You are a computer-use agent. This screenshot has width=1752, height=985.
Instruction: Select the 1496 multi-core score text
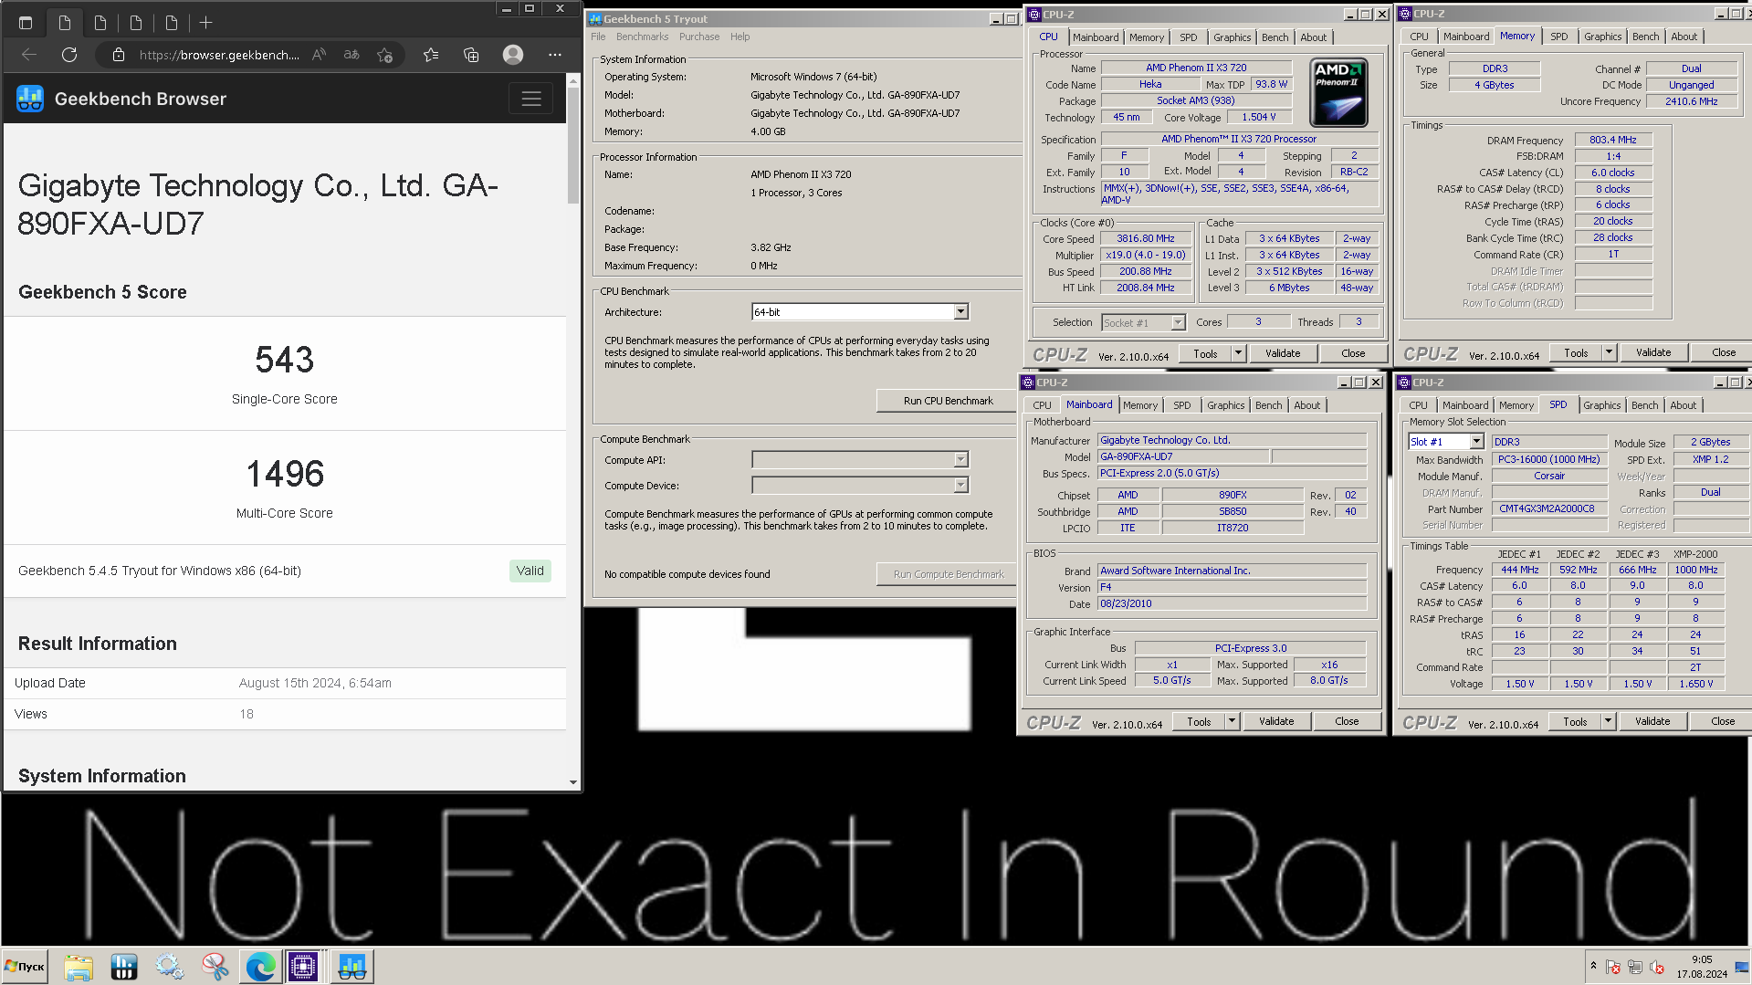coord(285,474)
